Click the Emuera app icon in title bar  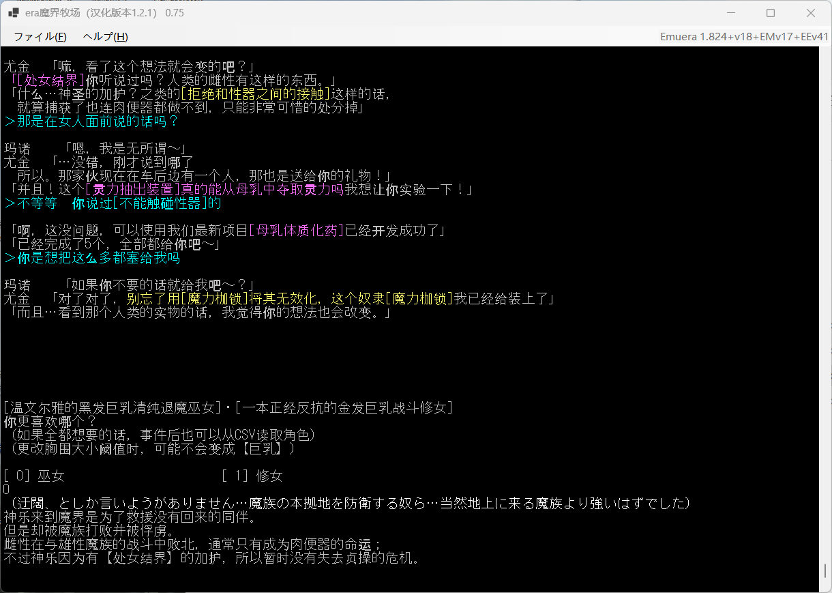[x=14, y=13]
